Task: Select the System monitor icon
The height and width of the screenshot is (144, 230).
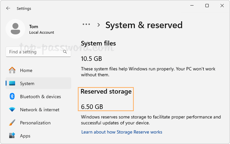Action: tap(12, 83)
